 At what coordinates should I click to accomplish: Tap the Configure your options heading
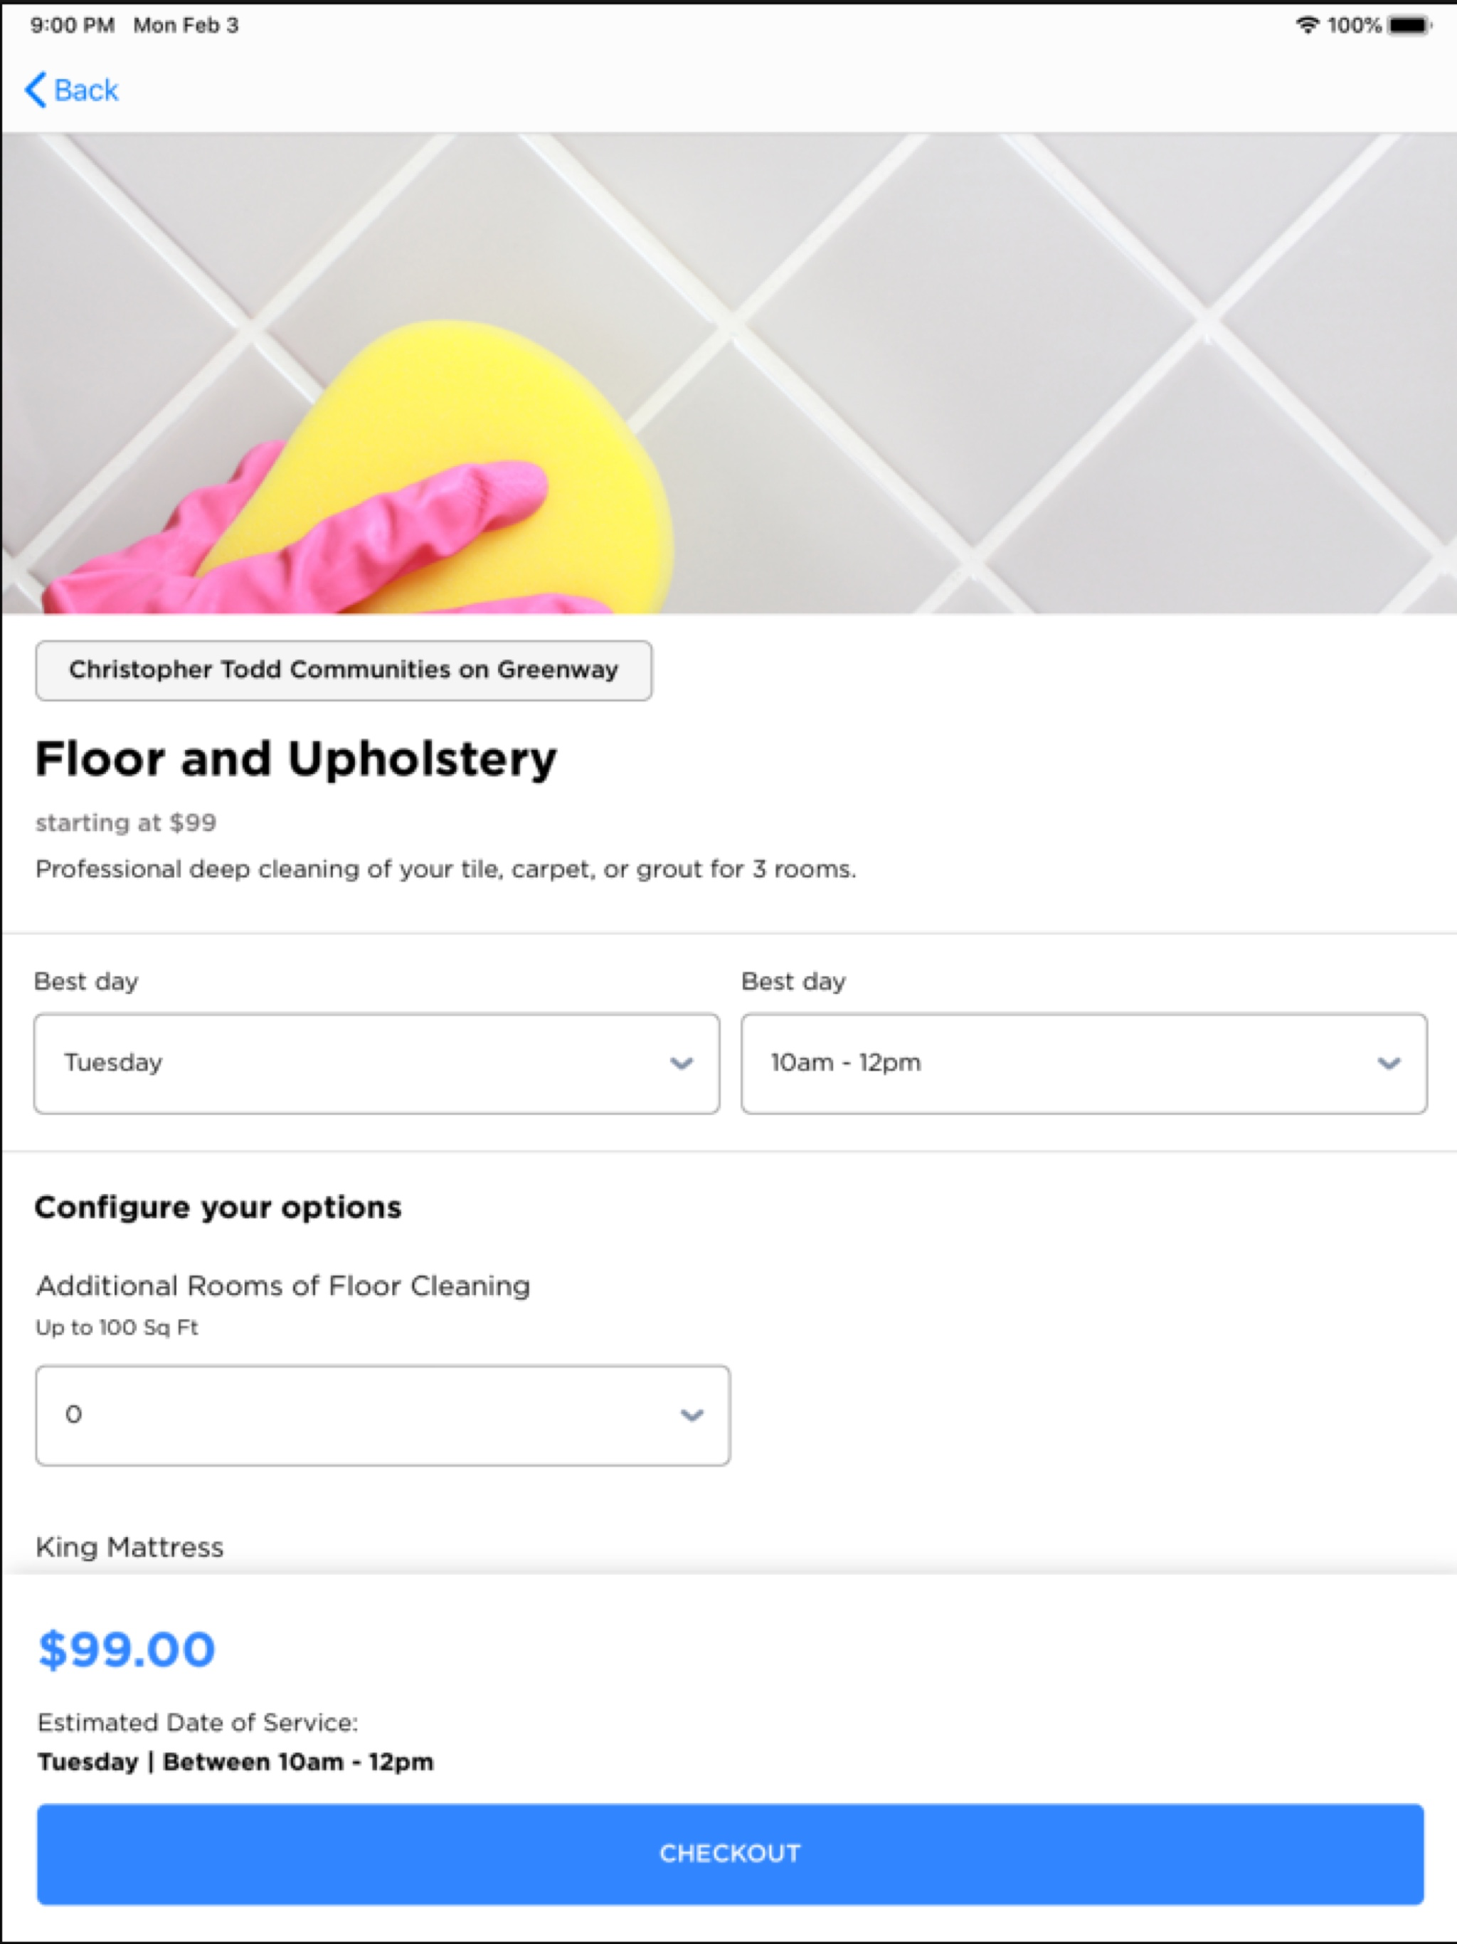[218, 1208]
